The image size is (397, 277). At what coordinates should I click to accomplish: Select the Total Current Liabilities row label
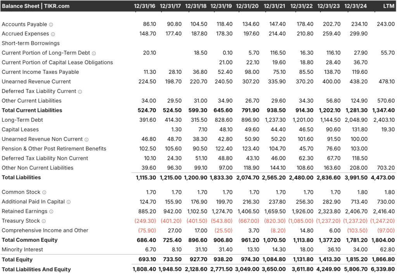coord(32,110)
